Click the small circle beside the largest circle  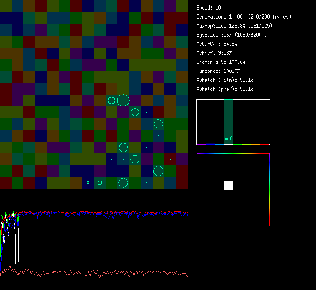pos(112,100)
